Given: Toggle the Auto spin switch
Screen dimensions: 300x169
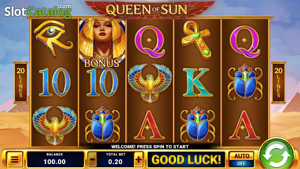Looking at the screenshot, I should pos(242,160).
